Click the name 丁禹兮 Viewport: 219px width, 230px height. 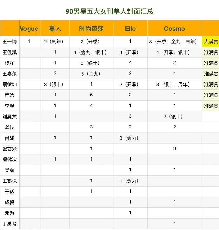[x=10, y=224]
